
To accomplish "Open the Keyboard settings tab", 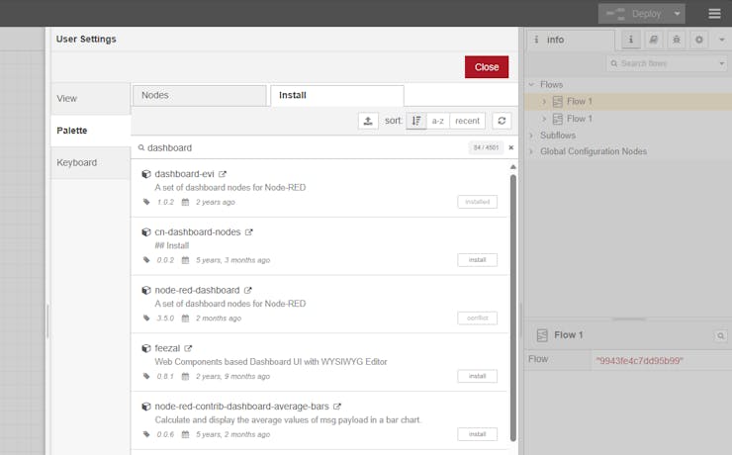I will [91, 162].
